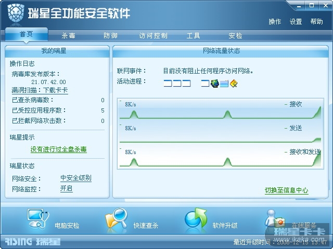
Task: Click the 已受控应用程序数 value 5
Action: [103, 110]
